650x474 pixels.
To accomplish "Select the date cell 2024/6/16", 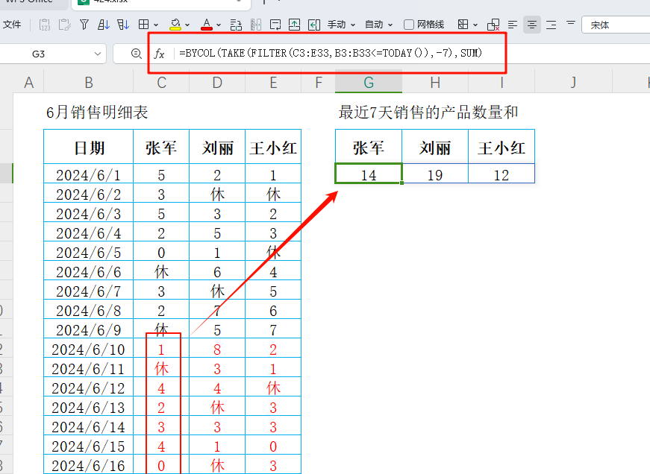I will click(x=89, y=465).
